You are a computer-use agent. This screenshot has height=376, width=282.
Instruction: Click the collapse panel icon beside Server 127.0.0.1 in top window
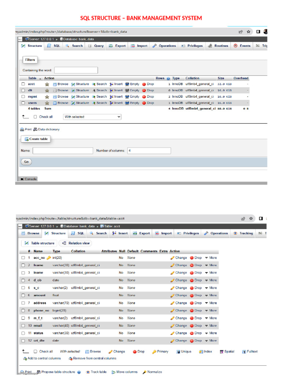click(21, 39)
